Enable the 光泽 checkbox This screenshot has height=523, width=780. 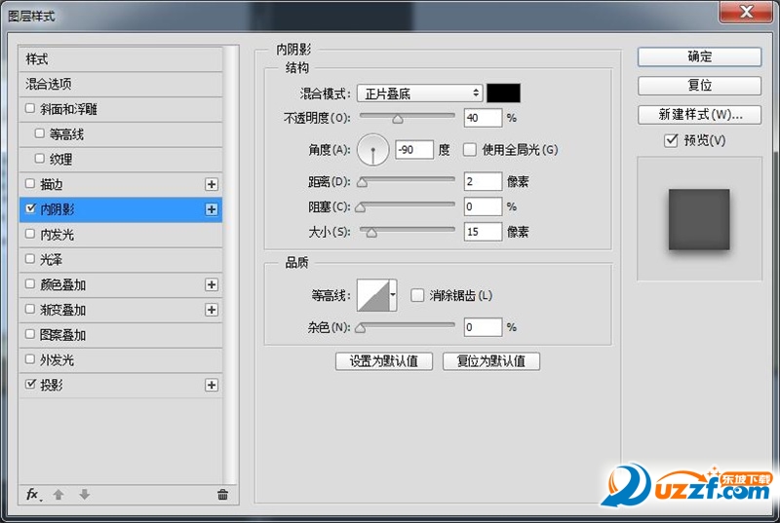(x=30, y=259)
